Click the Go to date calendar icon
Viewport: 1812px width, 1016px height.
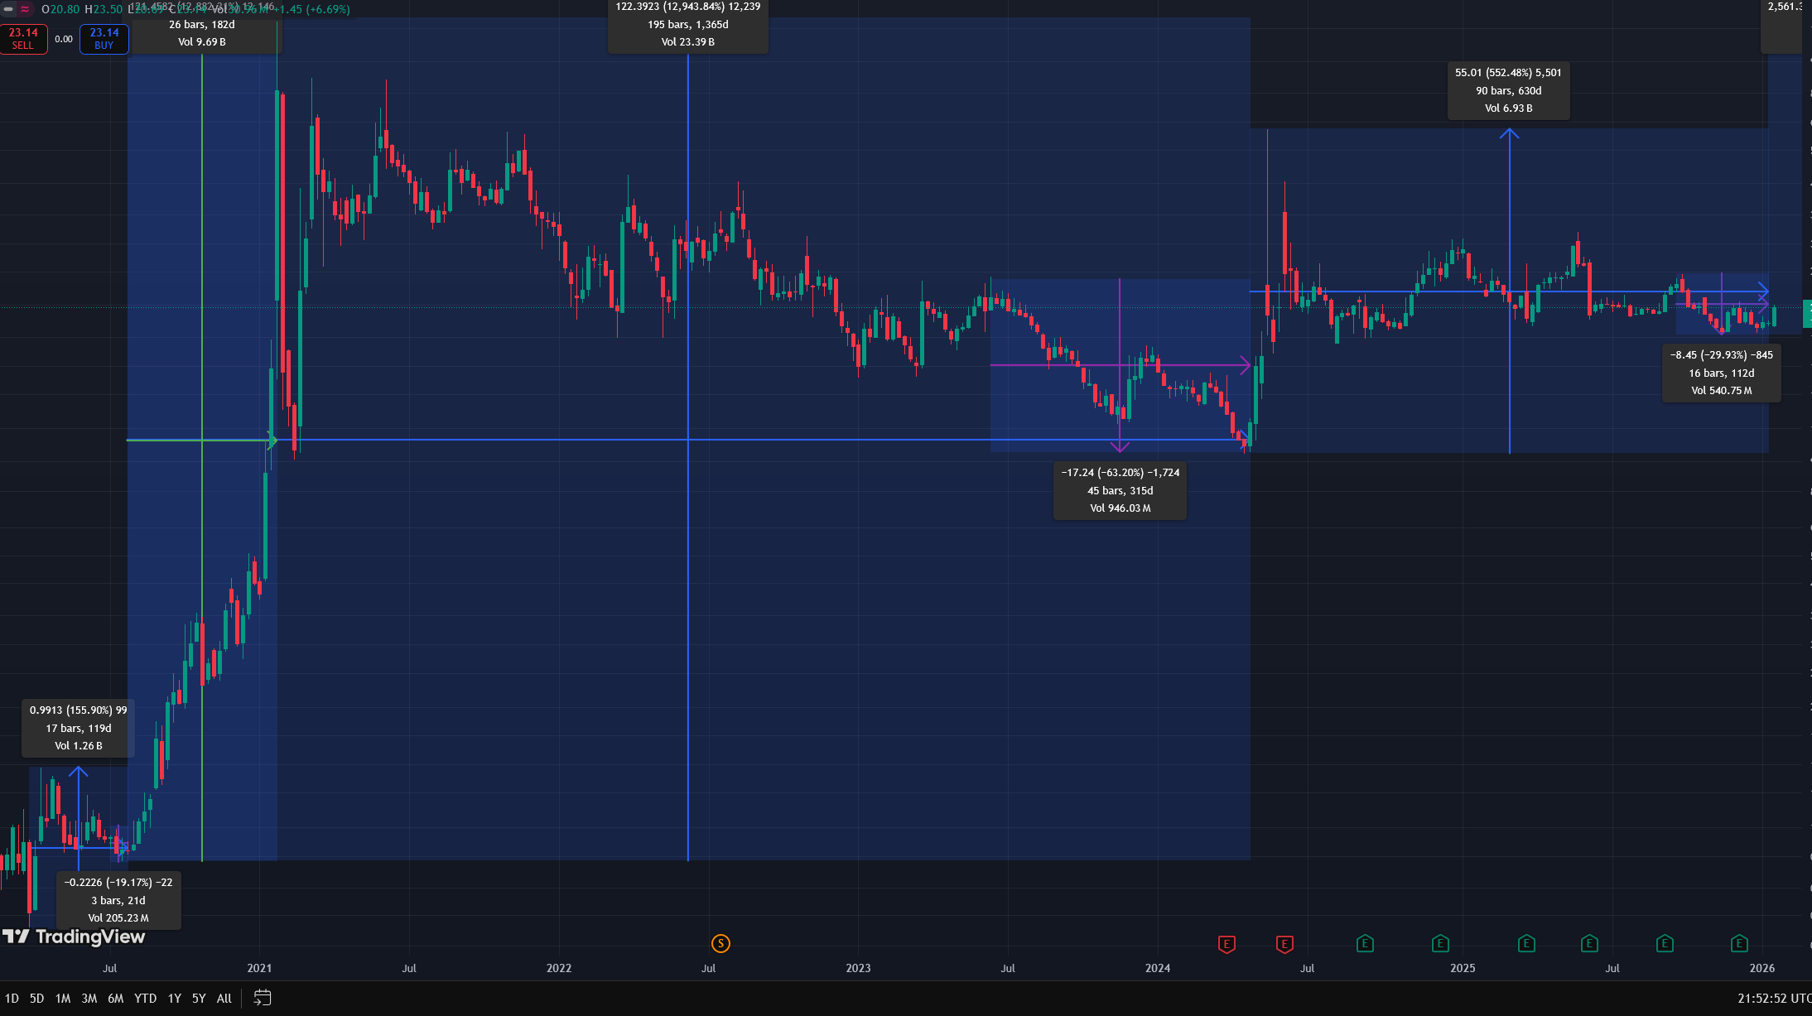tap(262, 998)
